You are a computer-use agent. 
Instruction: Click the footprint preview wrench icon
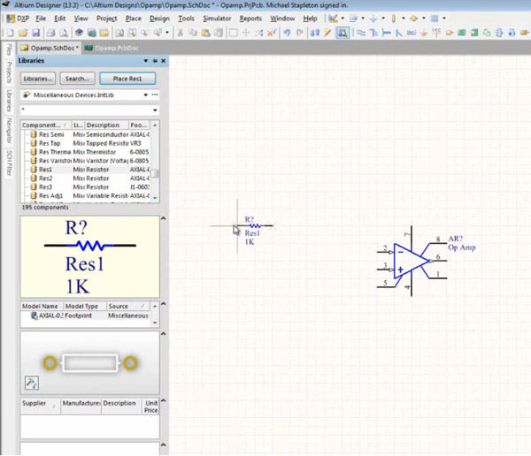click(x=32, y=383)
